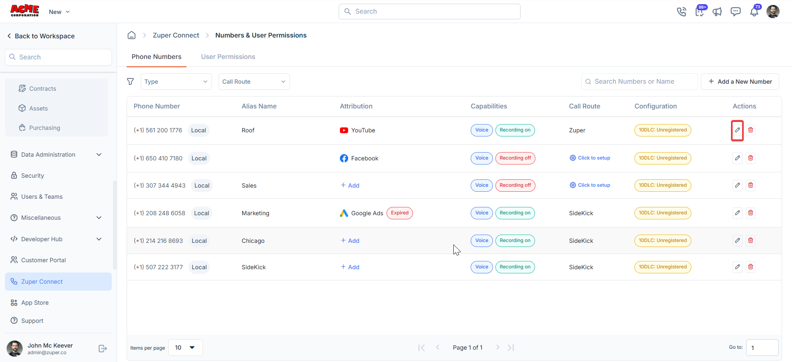Viewport: 792px width, 362px height.
Task: Open the chat messages icon
Action: 735,12
